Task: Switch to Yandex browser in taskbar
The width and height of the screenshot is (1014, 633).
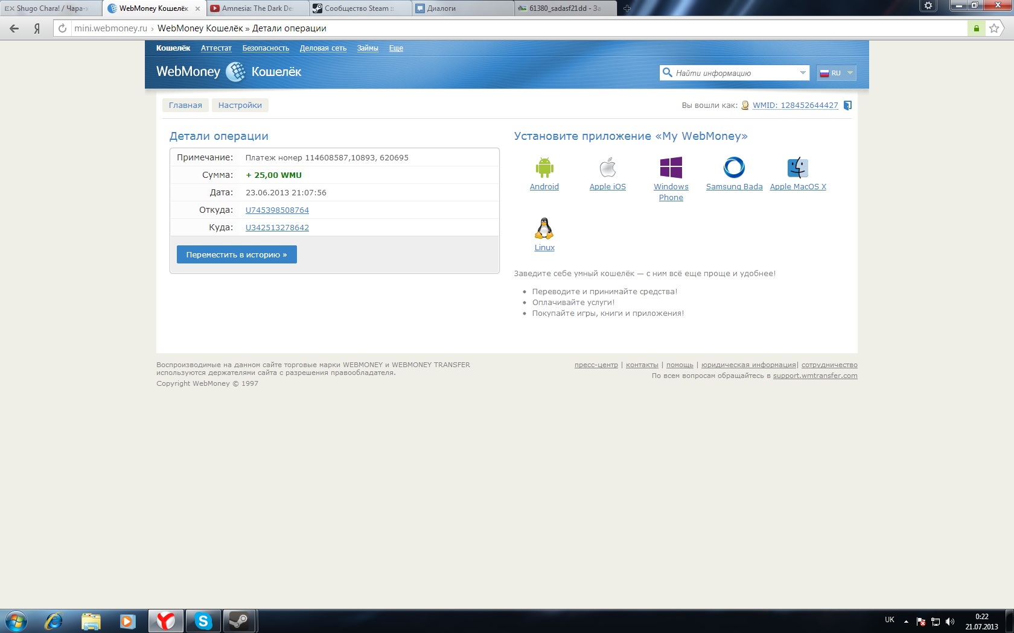Action: [165, 621]
